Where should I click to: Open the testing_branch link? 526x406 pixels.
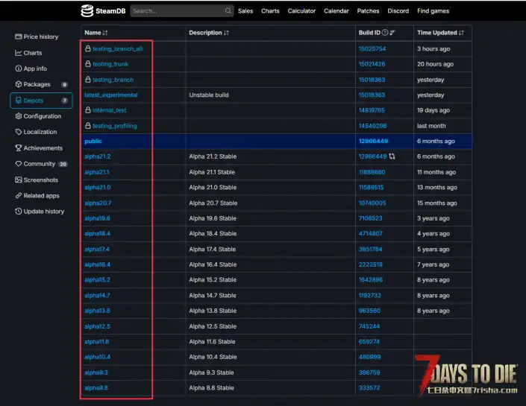point(113,80)
